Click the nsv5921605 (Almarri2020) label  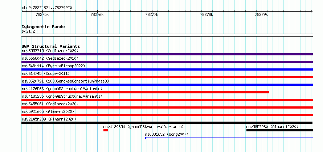pyautogui.click(x=48, y=111)
